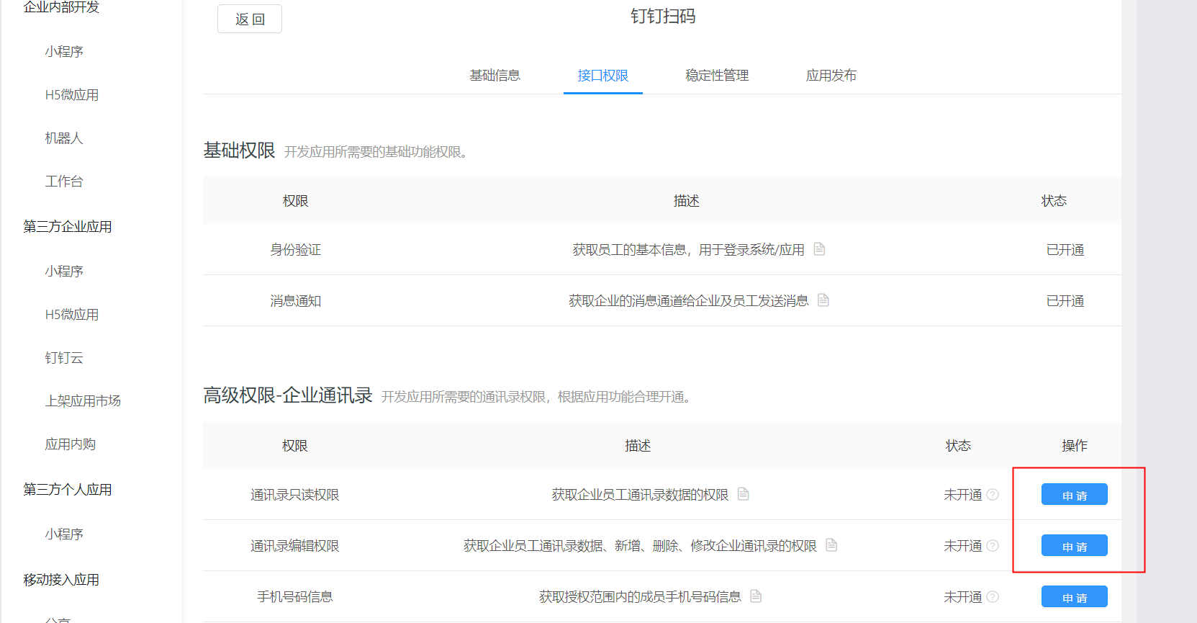Screen dimensions: 1197x623
Task: Click help icon next to 通讯录编辑权限 未开通 status
Action: point(993,546)
